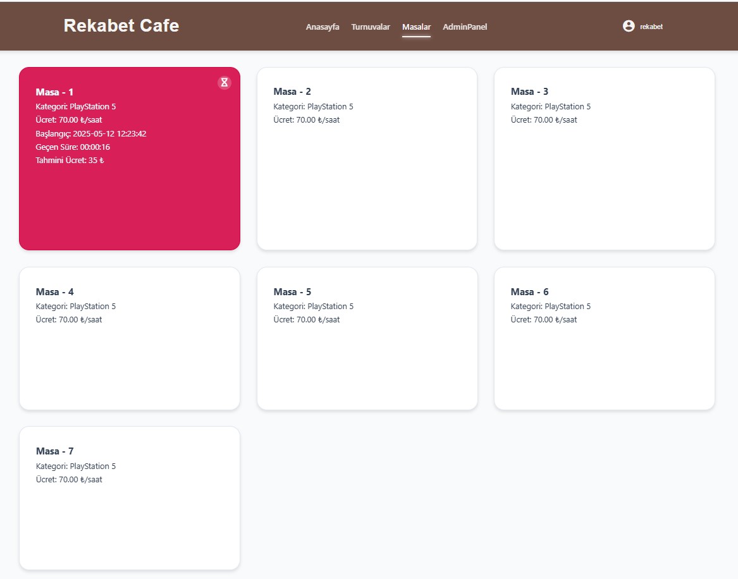Click Başlangıç: 2025-05-12 12:23:42 text
738x579 pixels.
[91, 133]
